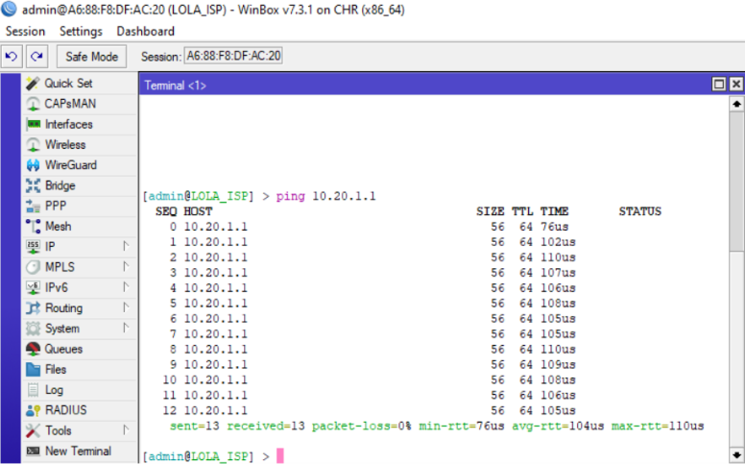Open the Log viewer

pos(54,390)
